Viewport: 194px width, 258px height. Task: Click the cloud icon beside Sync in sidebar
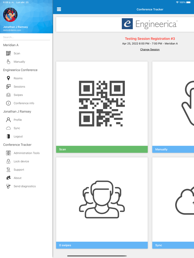pyautogui.click(x=8, y=128)
